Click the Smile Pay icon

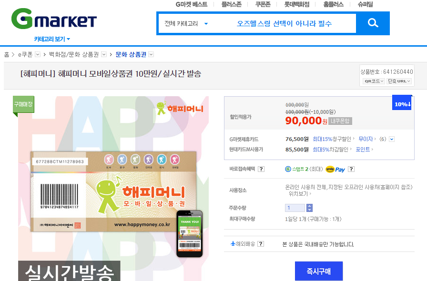point(335,170)
